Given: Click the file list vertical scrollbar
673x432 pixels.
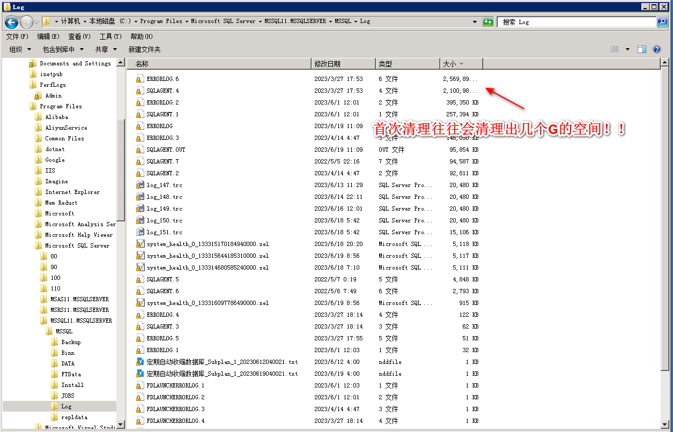Looking at the screenshot, I should point(665,220).
